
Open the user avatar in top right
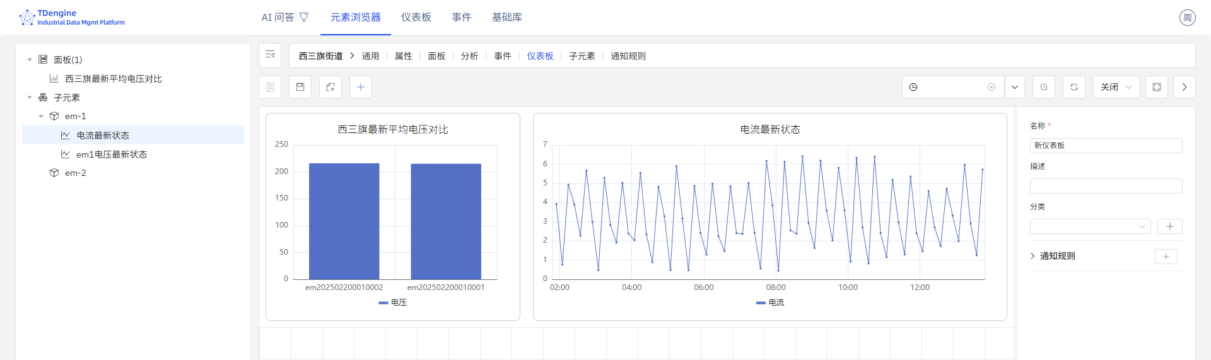[x=1187, y=18]
